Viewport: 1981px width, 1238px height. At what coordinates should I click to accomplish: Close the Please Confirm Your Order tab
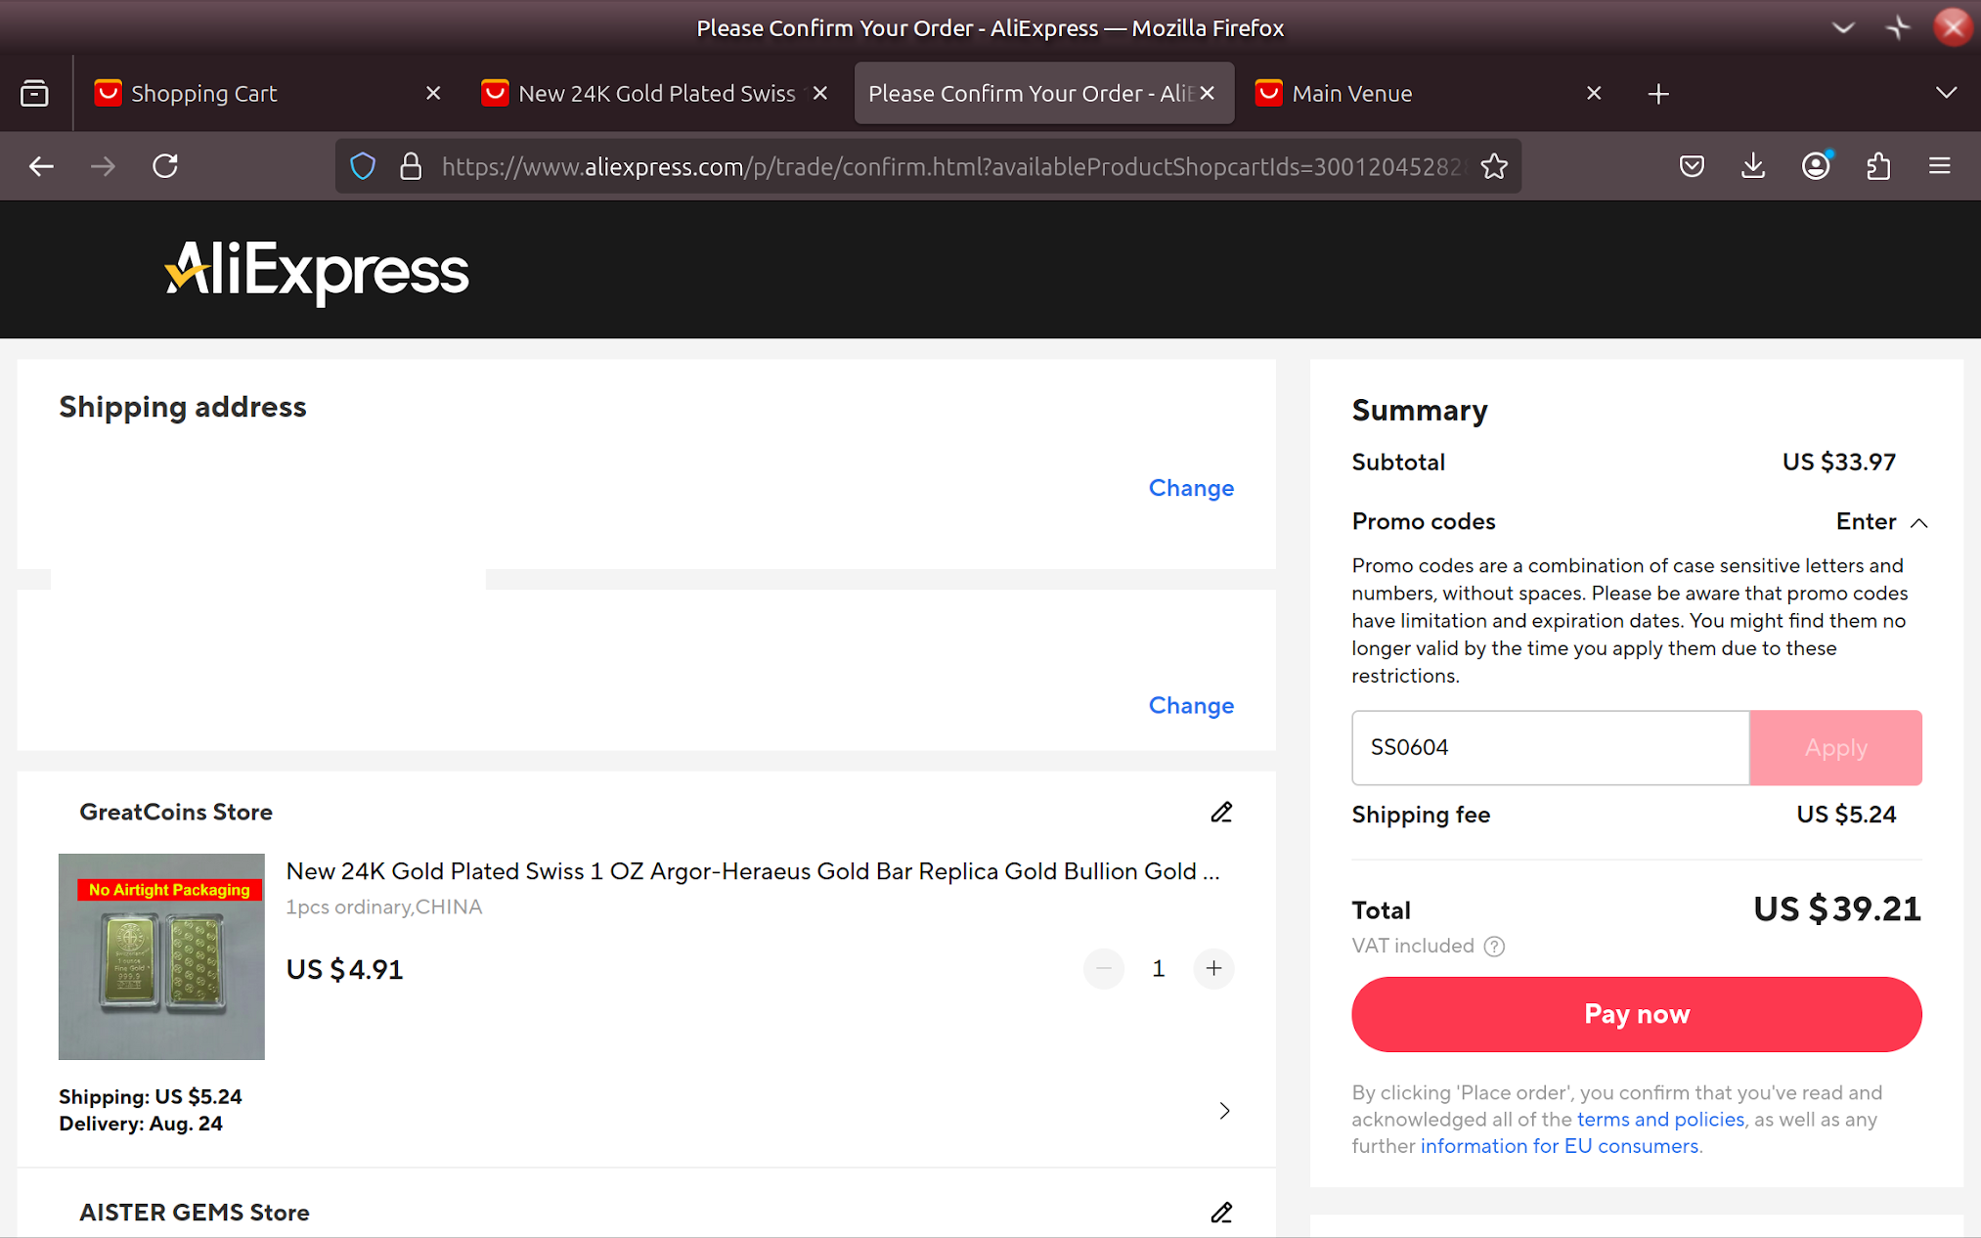pos(1208,93)
